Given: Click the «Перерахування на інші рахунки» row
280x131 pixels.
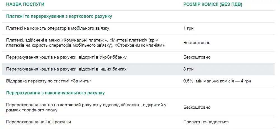Looking at the screenshot, I should [39, 122].
